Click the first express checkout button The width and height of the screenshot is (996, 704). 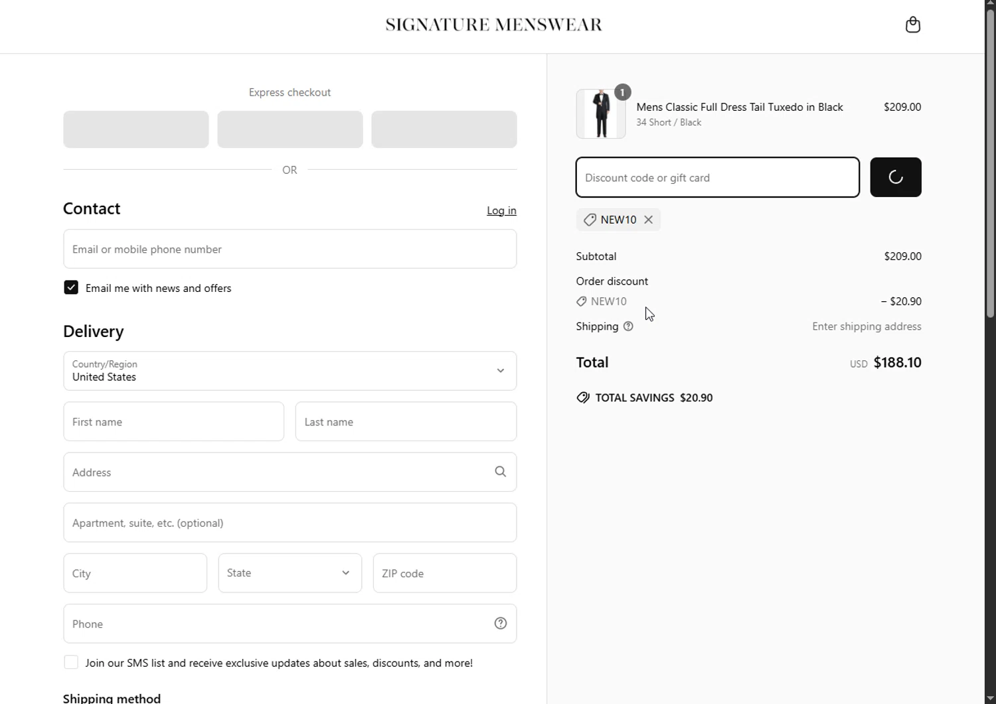pyautogui.click(x=136, y=129)
